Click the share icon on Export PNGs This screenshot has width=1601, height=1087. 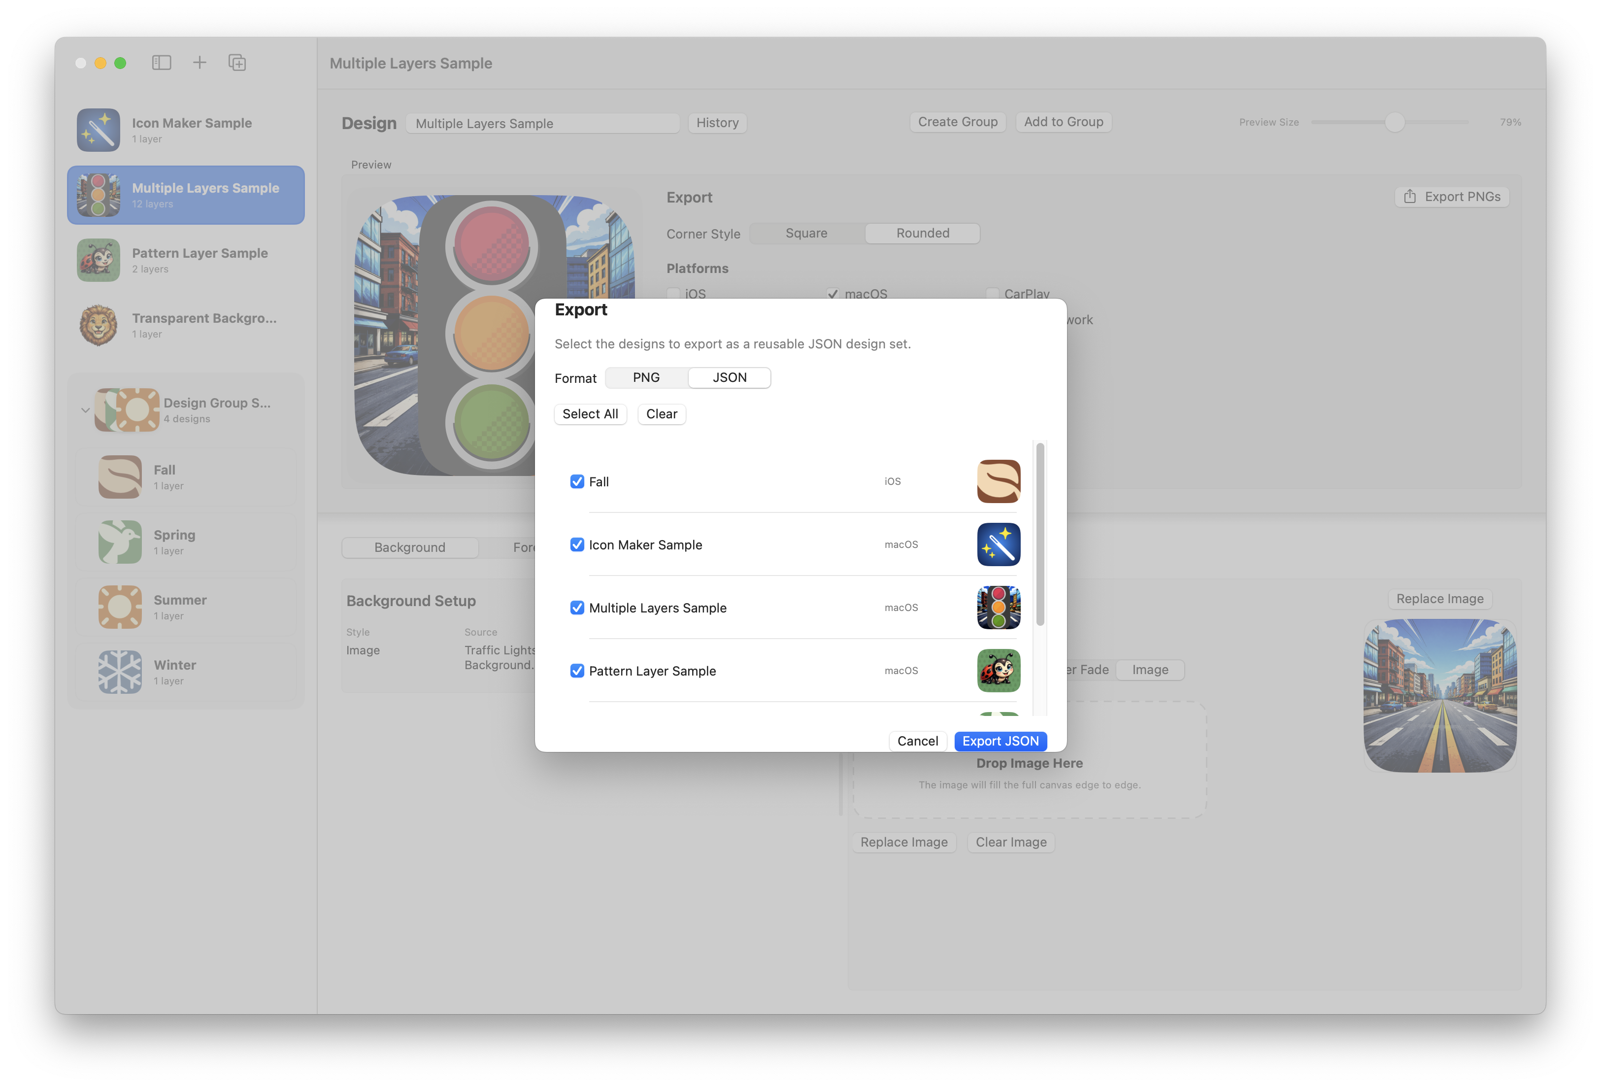1410,197
